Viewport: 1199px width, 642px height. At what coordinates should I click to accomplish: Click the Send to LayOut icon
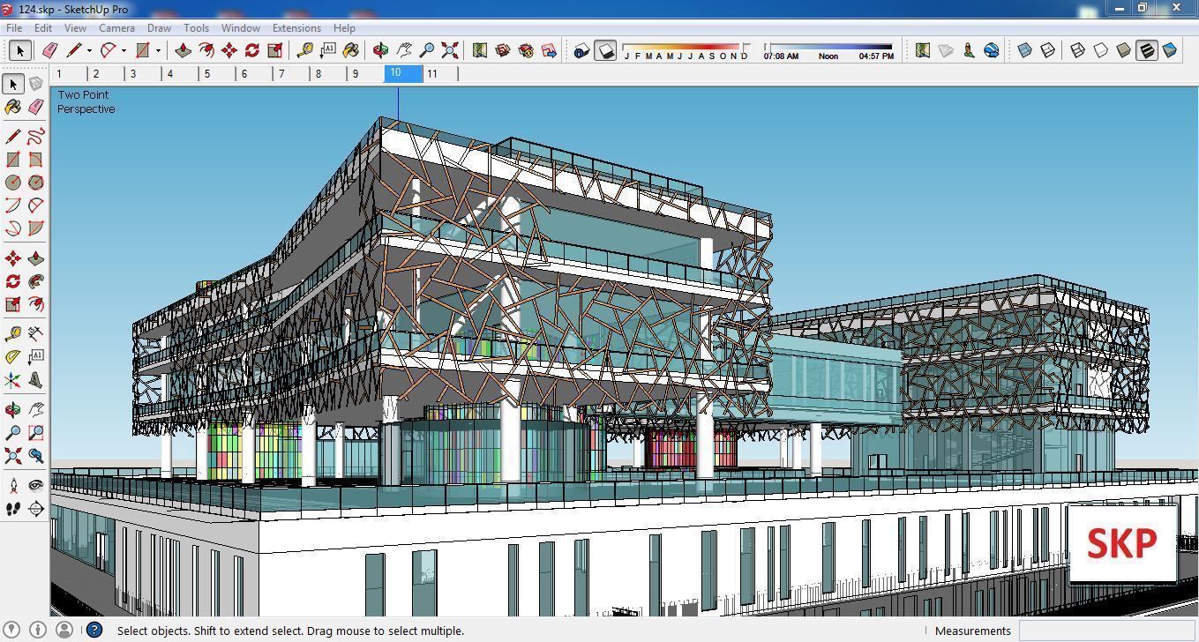[549, 50]
